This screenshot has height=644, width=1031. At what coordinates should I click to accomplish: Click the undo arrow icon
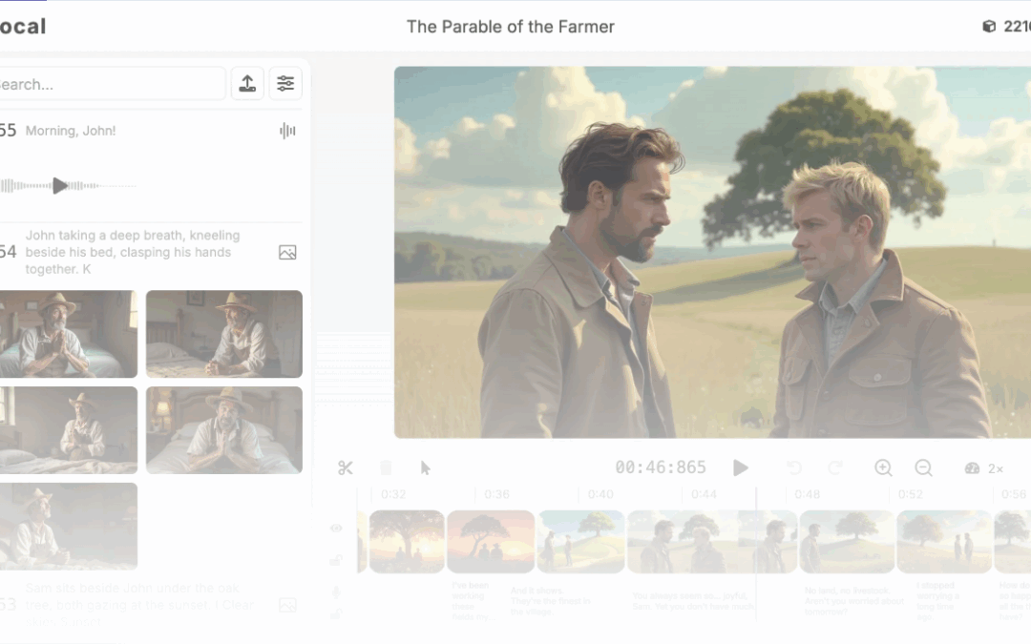(x=794, y=467)
